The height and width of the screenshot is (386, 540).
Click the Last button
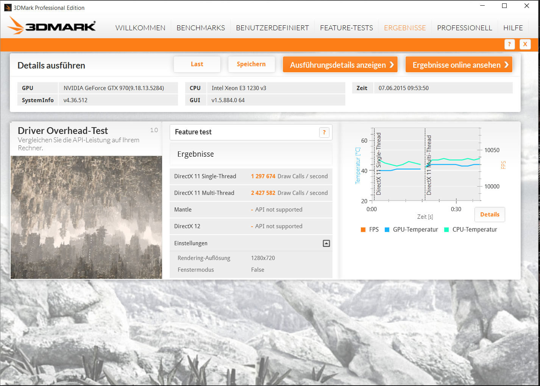click(x=197, y=64)
